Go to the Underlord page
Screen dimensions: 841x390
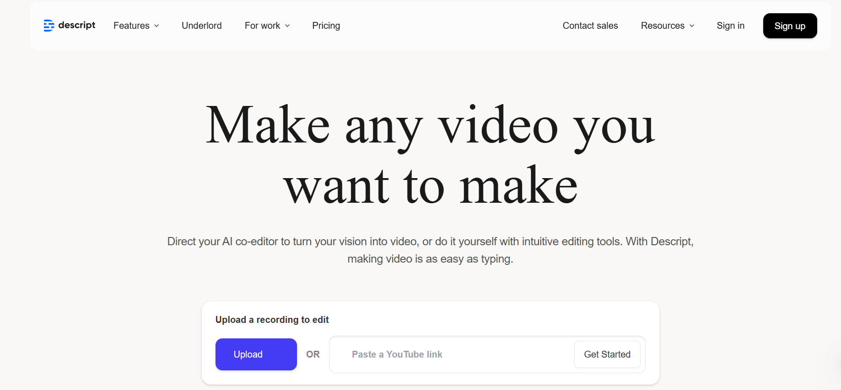(x=202, y=26)
